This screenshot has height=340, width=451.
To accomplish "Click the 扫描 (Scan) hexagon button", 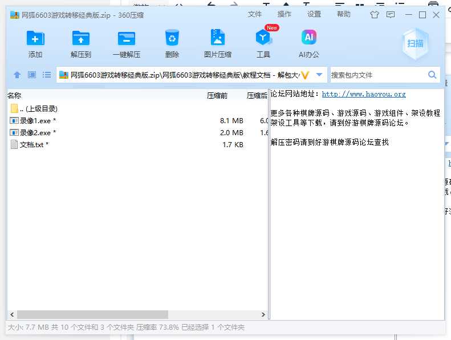I will click(x=415, y=44).
